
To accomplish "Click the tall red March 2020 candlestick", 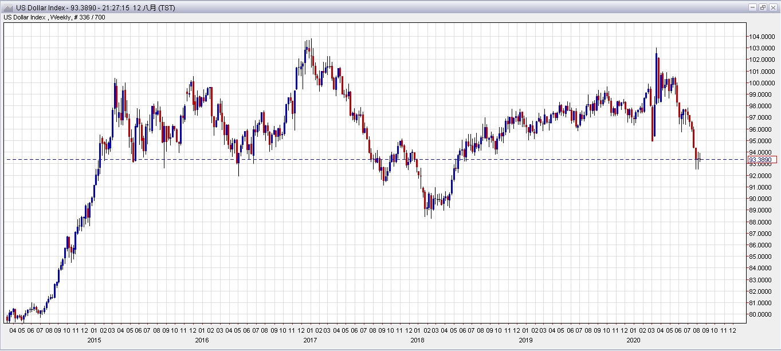I will [x=653, y=123].
